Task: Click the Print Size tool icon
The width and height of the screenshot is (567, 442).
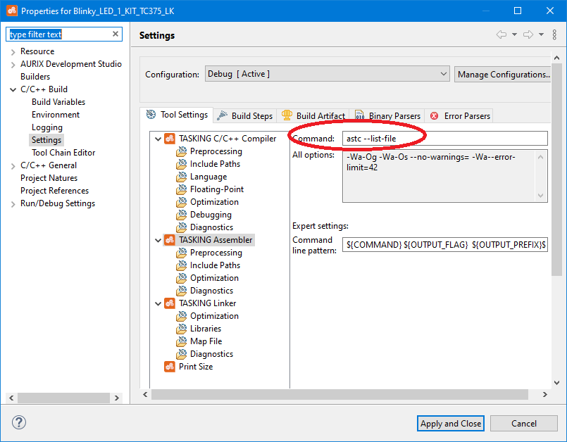Action: (170, 367)
